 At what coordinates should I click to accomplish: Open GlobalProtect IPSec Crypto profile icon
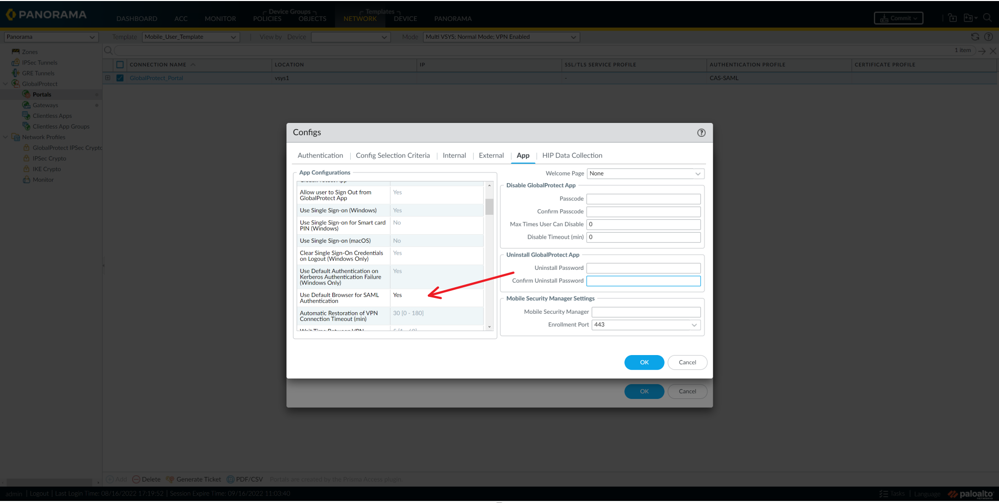click(27, 148)
